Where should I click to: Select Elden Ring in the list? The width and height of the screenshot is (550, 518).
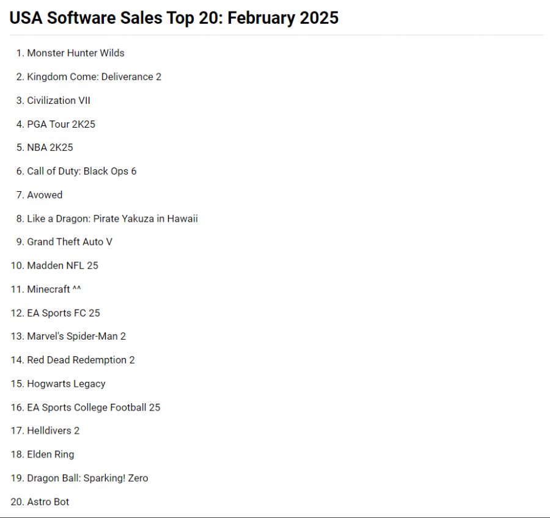click(51, 454)
